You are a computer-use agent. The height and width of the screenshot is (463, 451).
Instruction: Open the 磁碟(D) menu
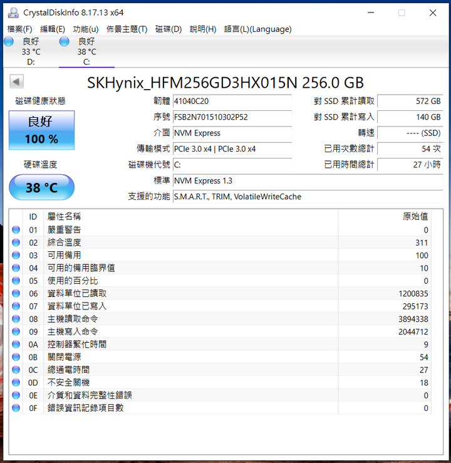pos(168,29)
